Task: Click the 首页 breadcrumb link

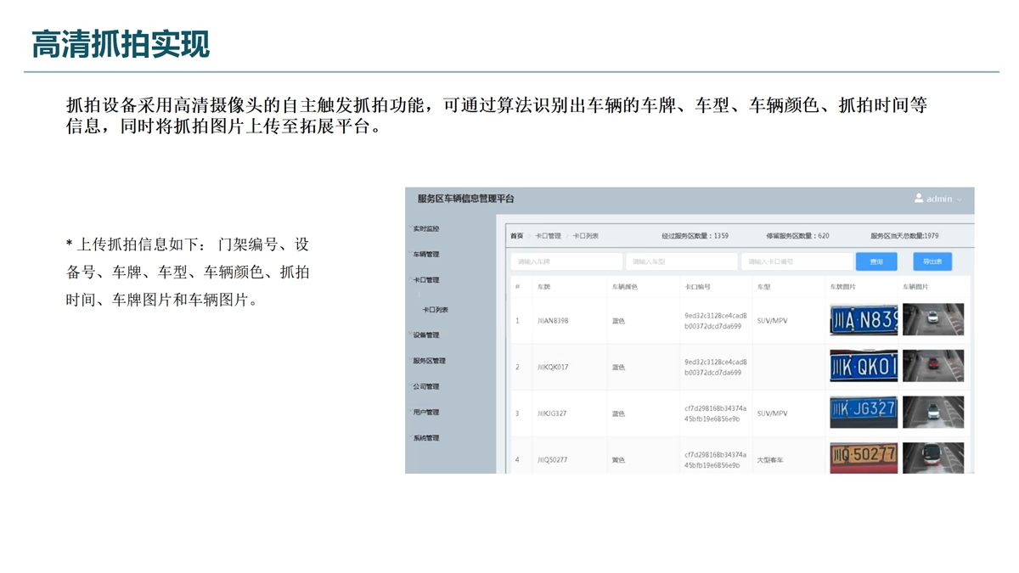Action: (516, 236)
